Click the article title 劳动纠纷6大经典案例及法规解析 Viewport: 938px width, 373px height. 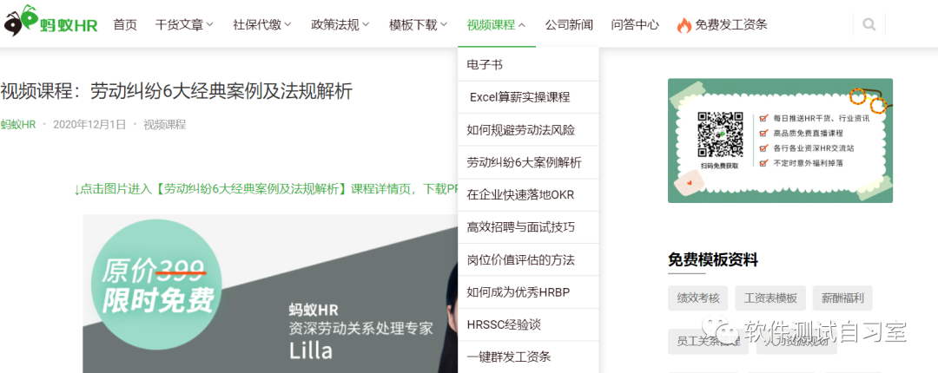click(x=176, y=91)
